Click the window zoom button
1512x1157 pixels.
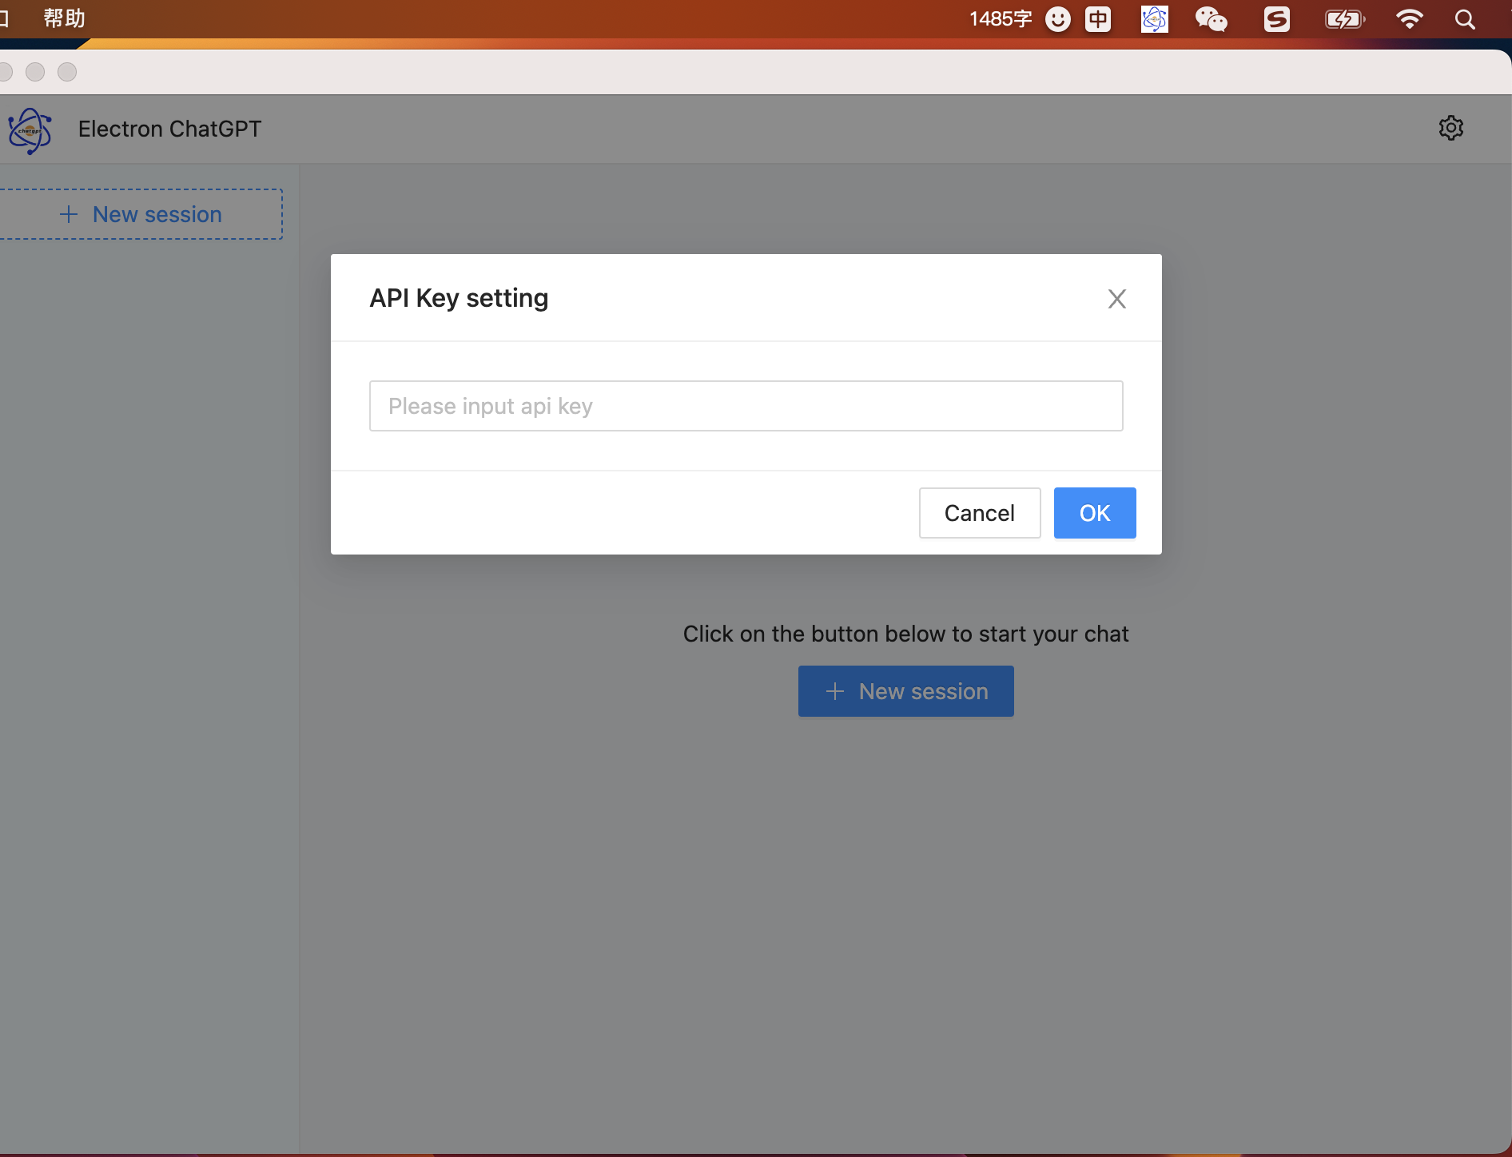pos(67,72)
